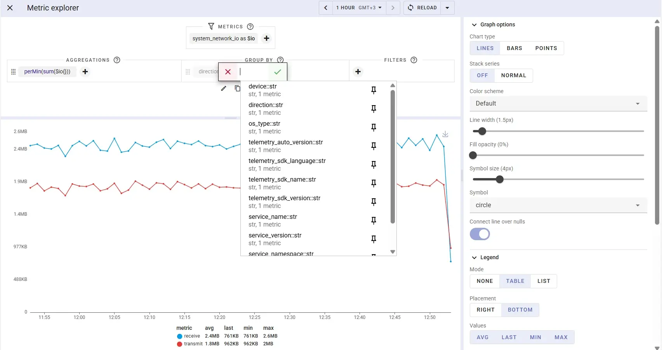Open the Symbol circle dropdown
662x350 pixels.
558,205
